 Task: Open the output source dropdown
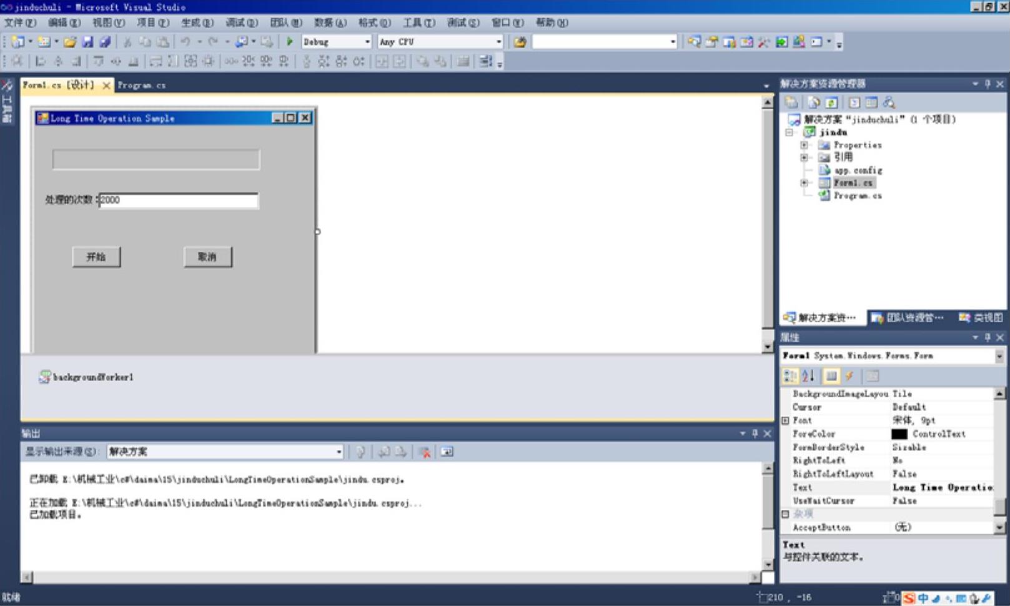pos(339,452)
